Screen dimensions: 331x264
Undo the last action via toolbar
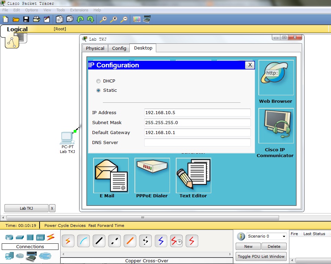click(80, 19)
